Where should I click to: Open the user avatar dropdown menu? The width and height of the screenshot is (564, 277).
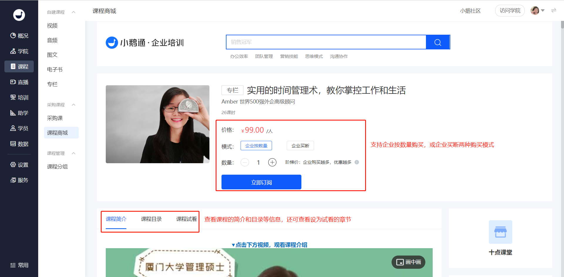(x=538, y=11)
